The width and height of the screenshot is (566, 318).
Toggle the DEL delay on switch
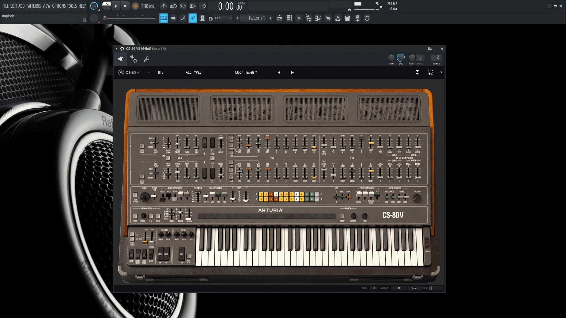click(182, 254)
